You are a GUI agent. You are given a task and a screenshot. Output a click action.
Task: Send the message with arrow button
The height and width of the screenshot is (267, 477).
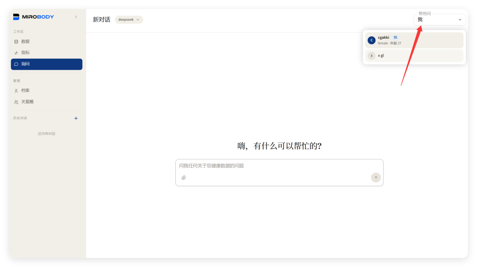tap(376, 177)
